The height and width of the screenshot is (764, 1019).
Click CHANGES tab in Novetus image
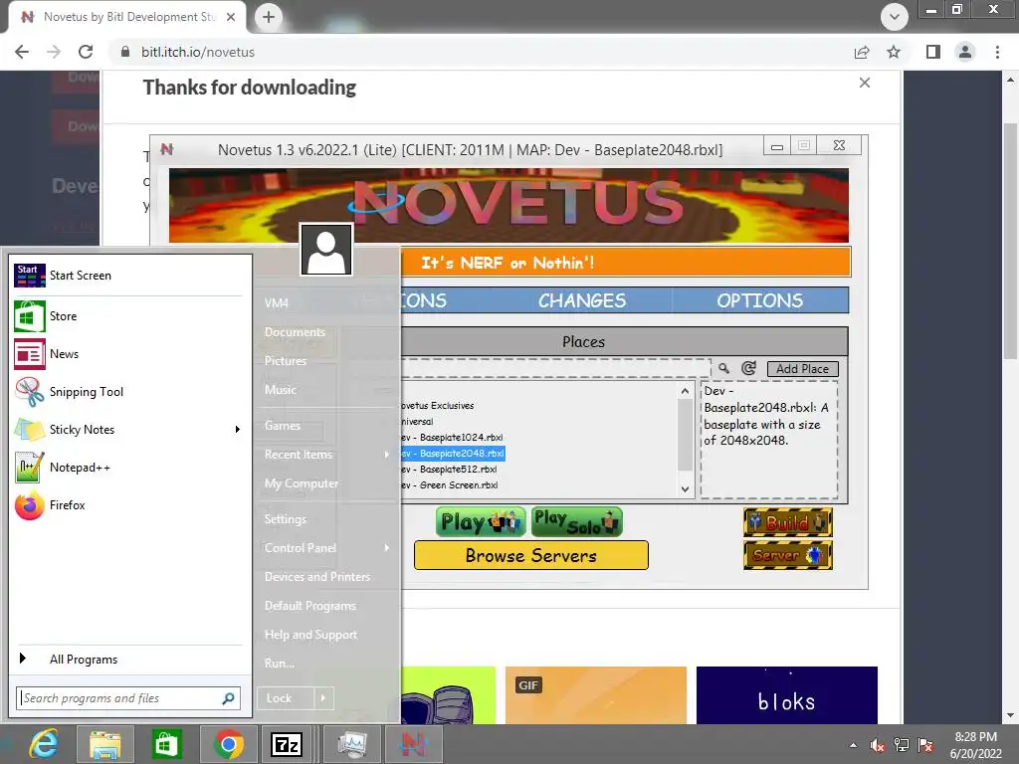click(581, 300)
